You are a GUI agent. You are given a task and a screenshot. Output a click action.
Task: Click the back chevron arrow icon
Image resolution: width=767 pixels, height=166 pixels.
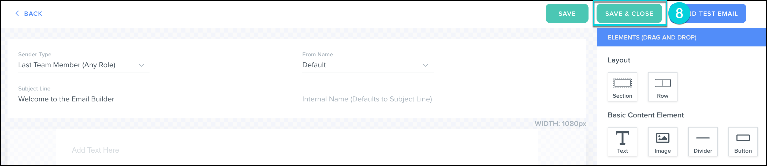[x=17, y=13]
